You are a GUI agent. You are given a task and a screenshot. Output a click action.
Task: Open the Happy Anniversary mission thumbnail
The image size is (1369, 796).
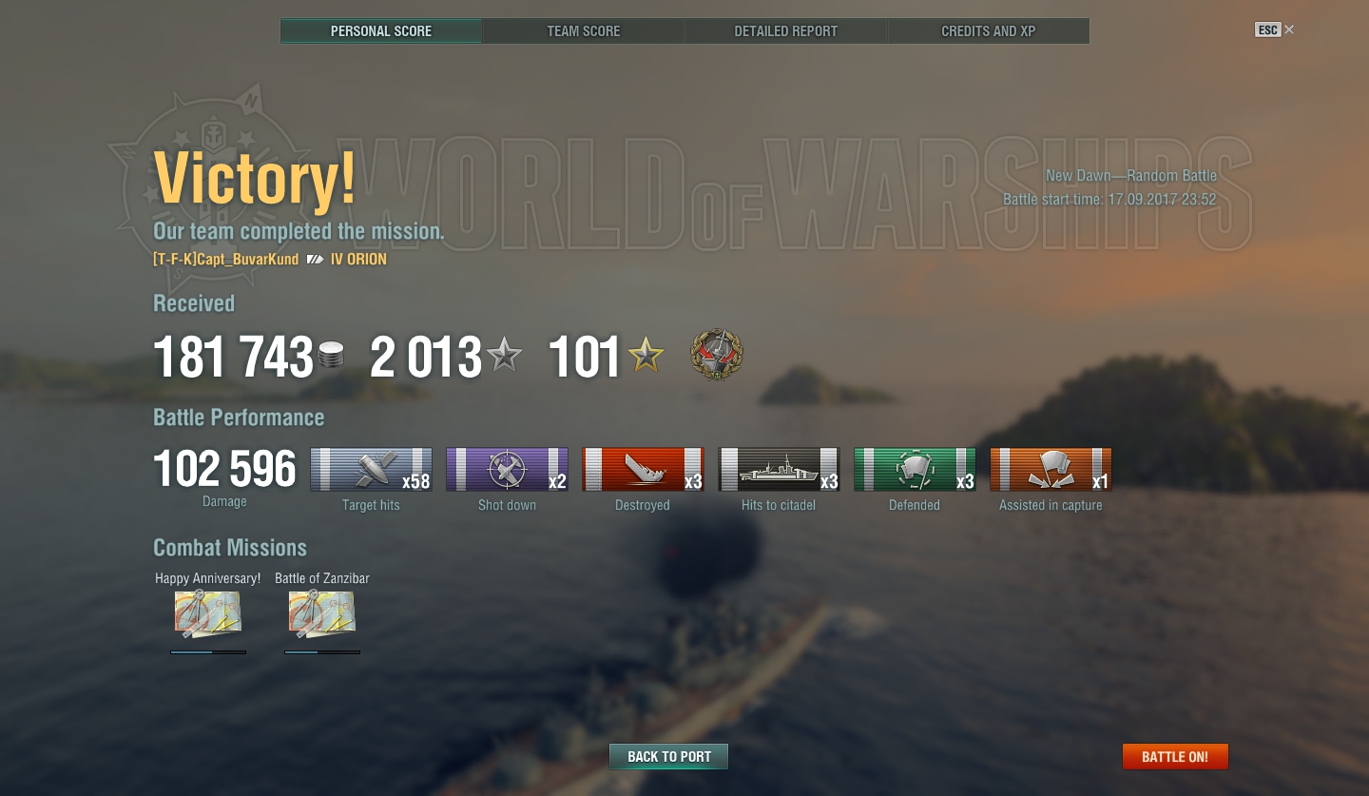click(207, 614)
